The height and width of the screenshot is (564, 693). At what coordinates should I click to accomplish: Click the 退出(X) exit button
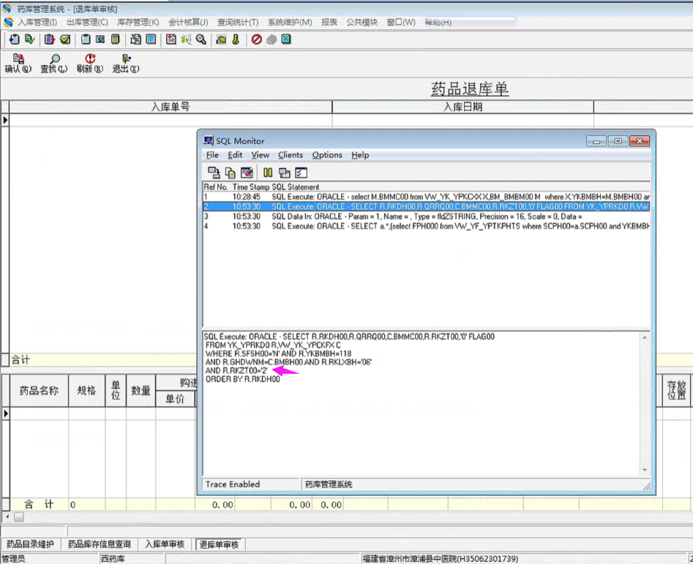126,64
